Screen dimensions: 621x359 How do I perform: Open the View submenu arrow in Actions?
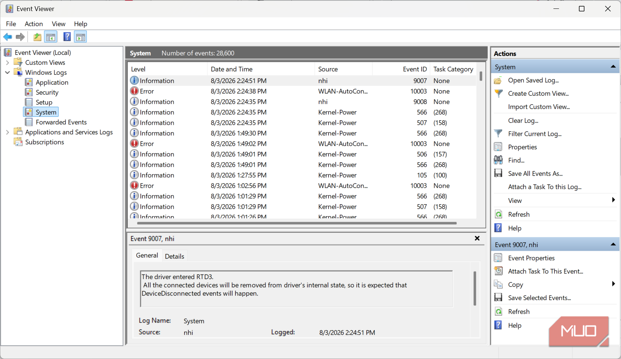[613, 200]
